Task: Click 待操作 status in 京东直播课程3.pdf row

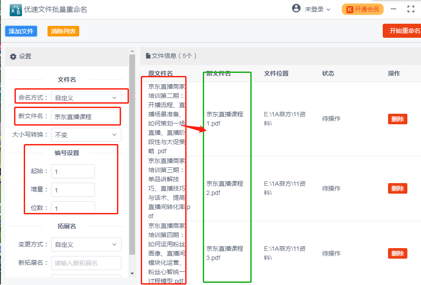Action: click(331, 253)
